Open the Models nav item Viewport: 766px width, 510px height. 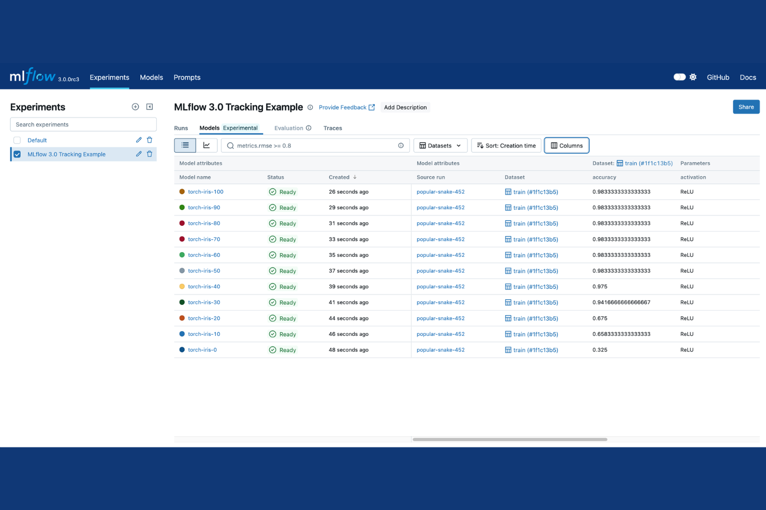tap(151, 78)
